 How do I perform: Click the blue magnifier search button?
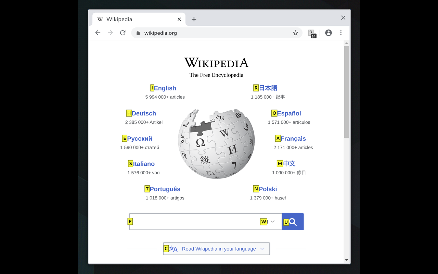click(293, 222)
